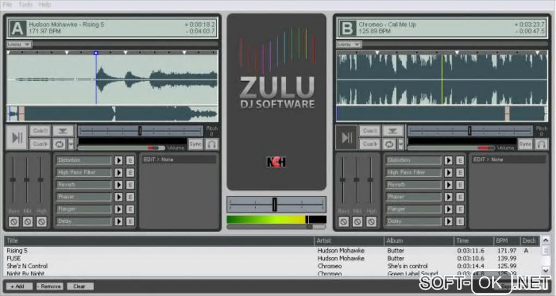This screenshot has height=296, width=556.
Task: Click the load track arrow on deck B
Action: point(393,131)
